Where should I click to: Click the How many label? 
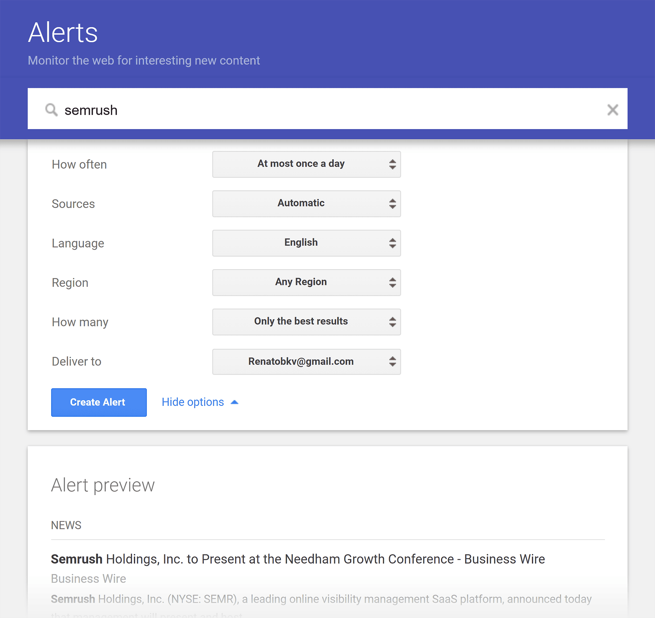[x=80, y=322]
